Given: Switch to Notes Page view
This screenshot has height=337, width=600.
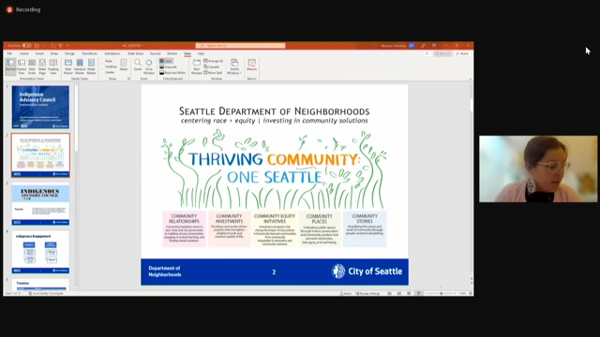Looking at the screenshot, I should click(42, 66).
